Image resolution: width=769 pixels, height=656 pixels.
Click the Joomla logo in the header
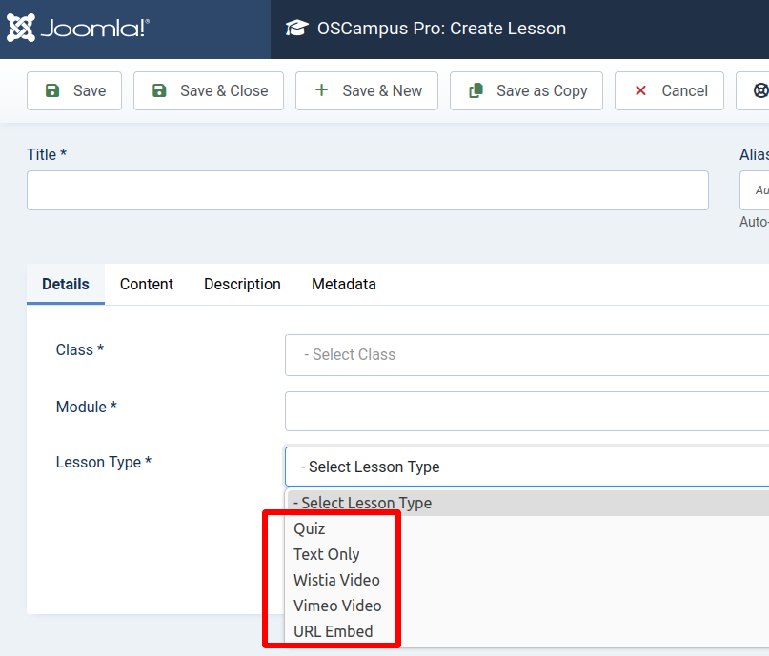pyautogui.click(x=78, y=28)
